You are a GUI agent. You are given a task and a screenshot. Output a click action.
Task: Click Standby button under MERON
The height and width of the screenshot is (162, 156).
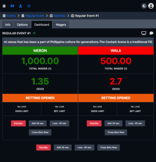pos(18,123)
